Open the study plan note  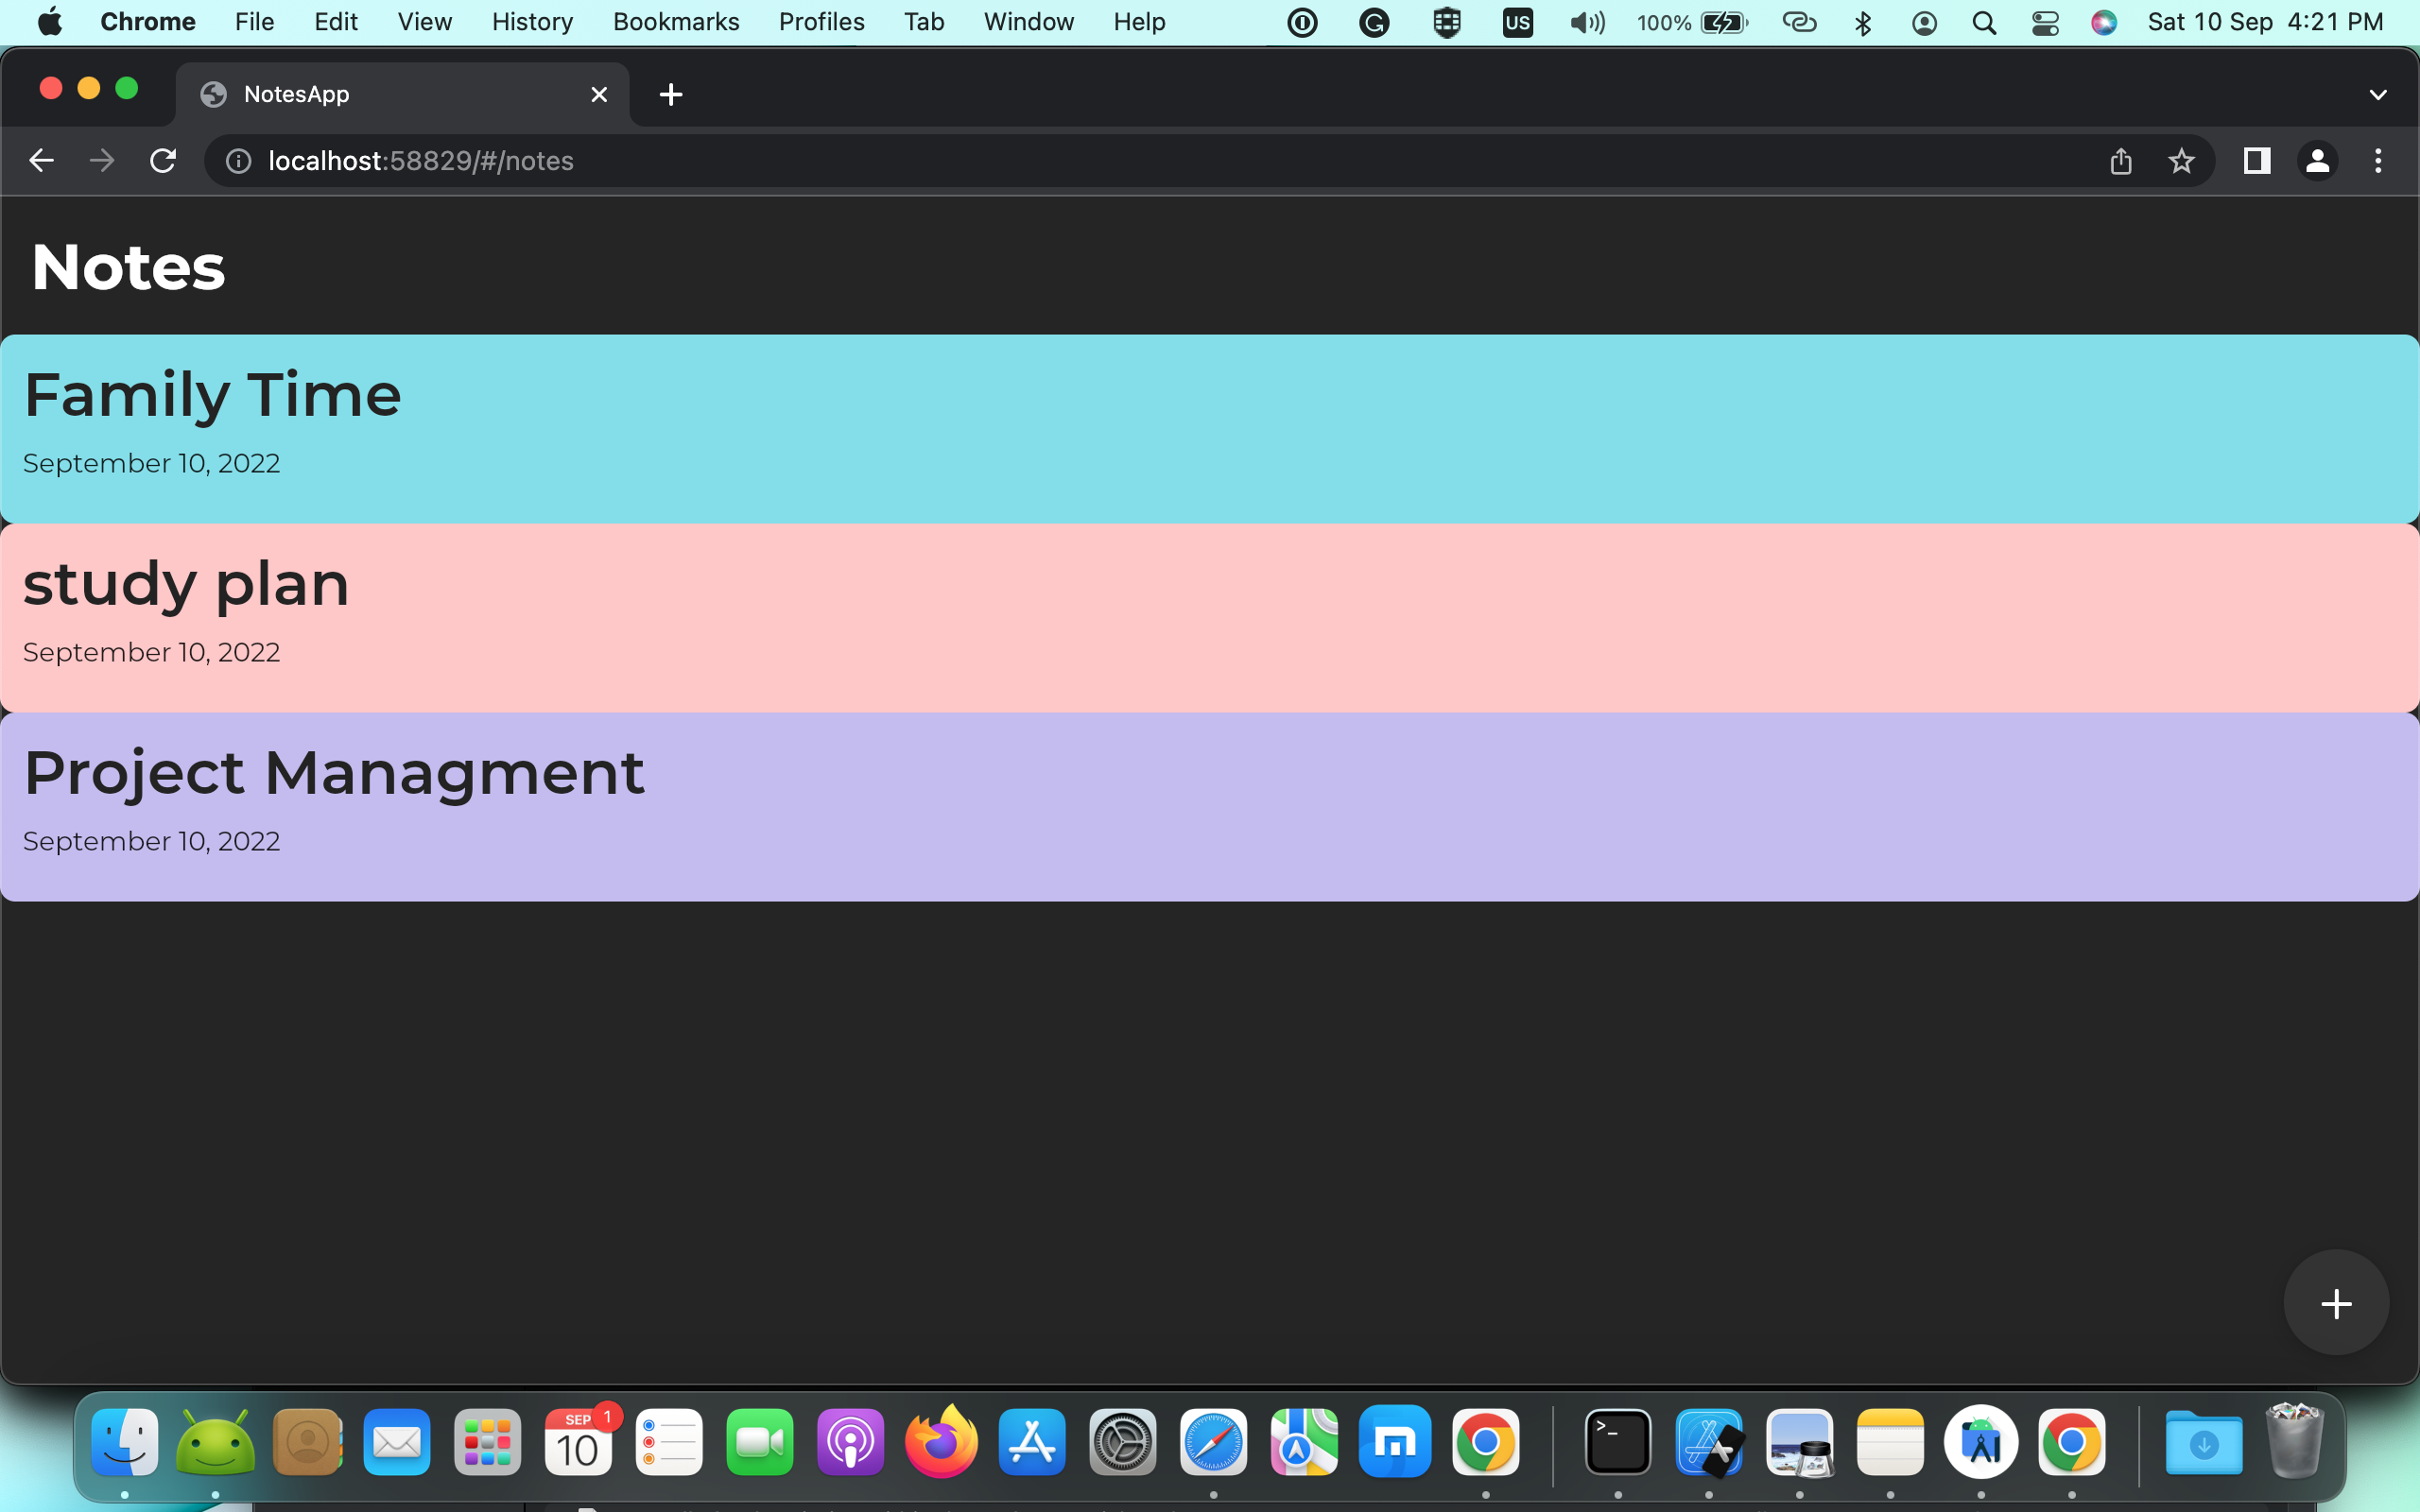tap(1210, 617)
